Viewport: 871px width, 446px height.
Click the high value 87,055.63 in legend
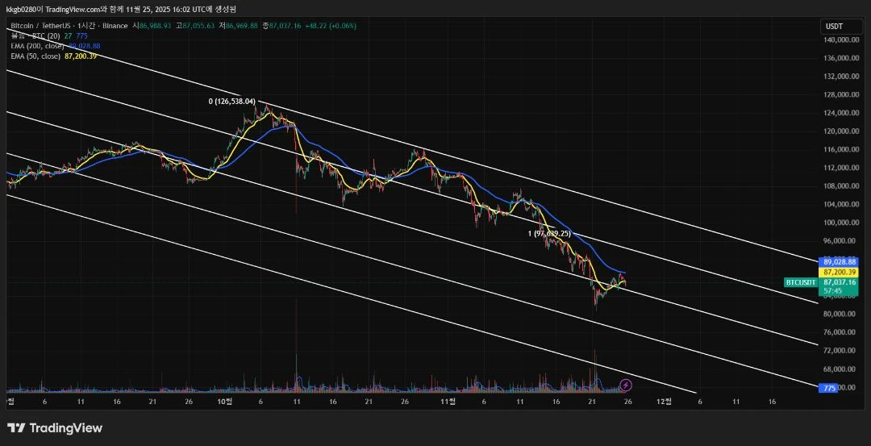tap(198, 26)
